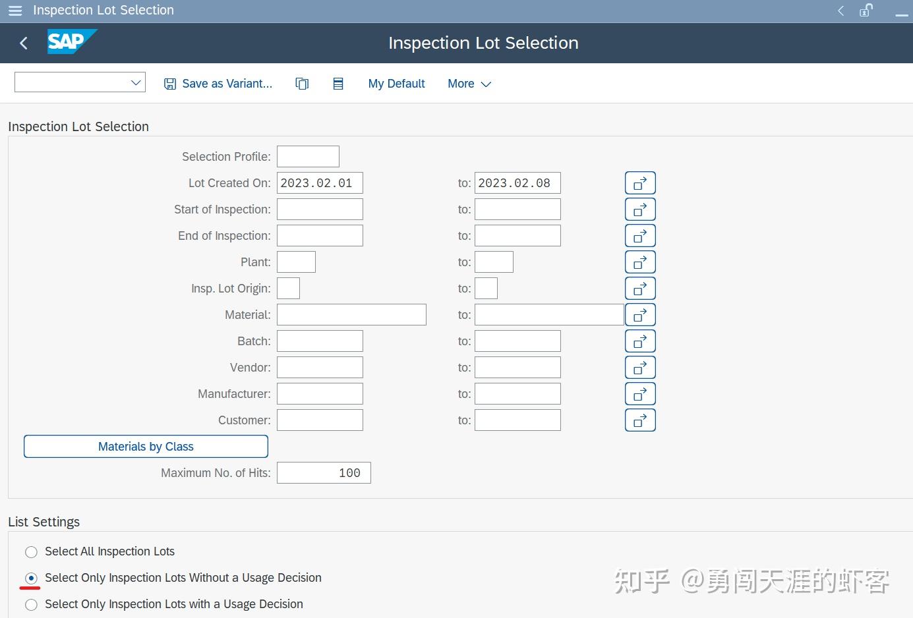Screen dimensions: 913x618
Task: Select the Select All Inspection Lots option
Action: pos(31,551)
